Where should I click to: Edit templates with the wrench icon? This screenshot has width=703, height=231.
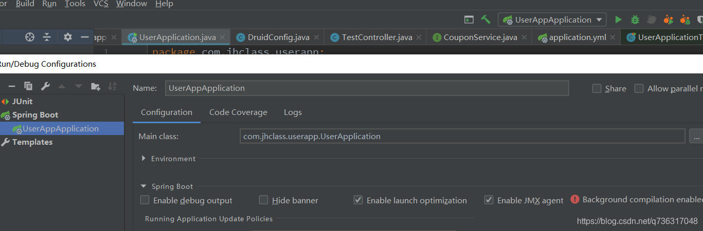(x=45, y=86)
